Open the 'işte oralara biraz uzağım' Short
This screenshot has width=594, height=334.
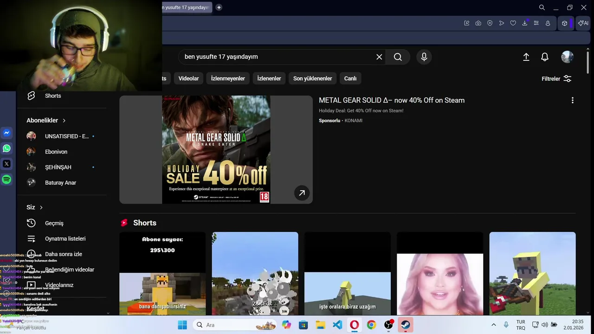tap(347, 274)
